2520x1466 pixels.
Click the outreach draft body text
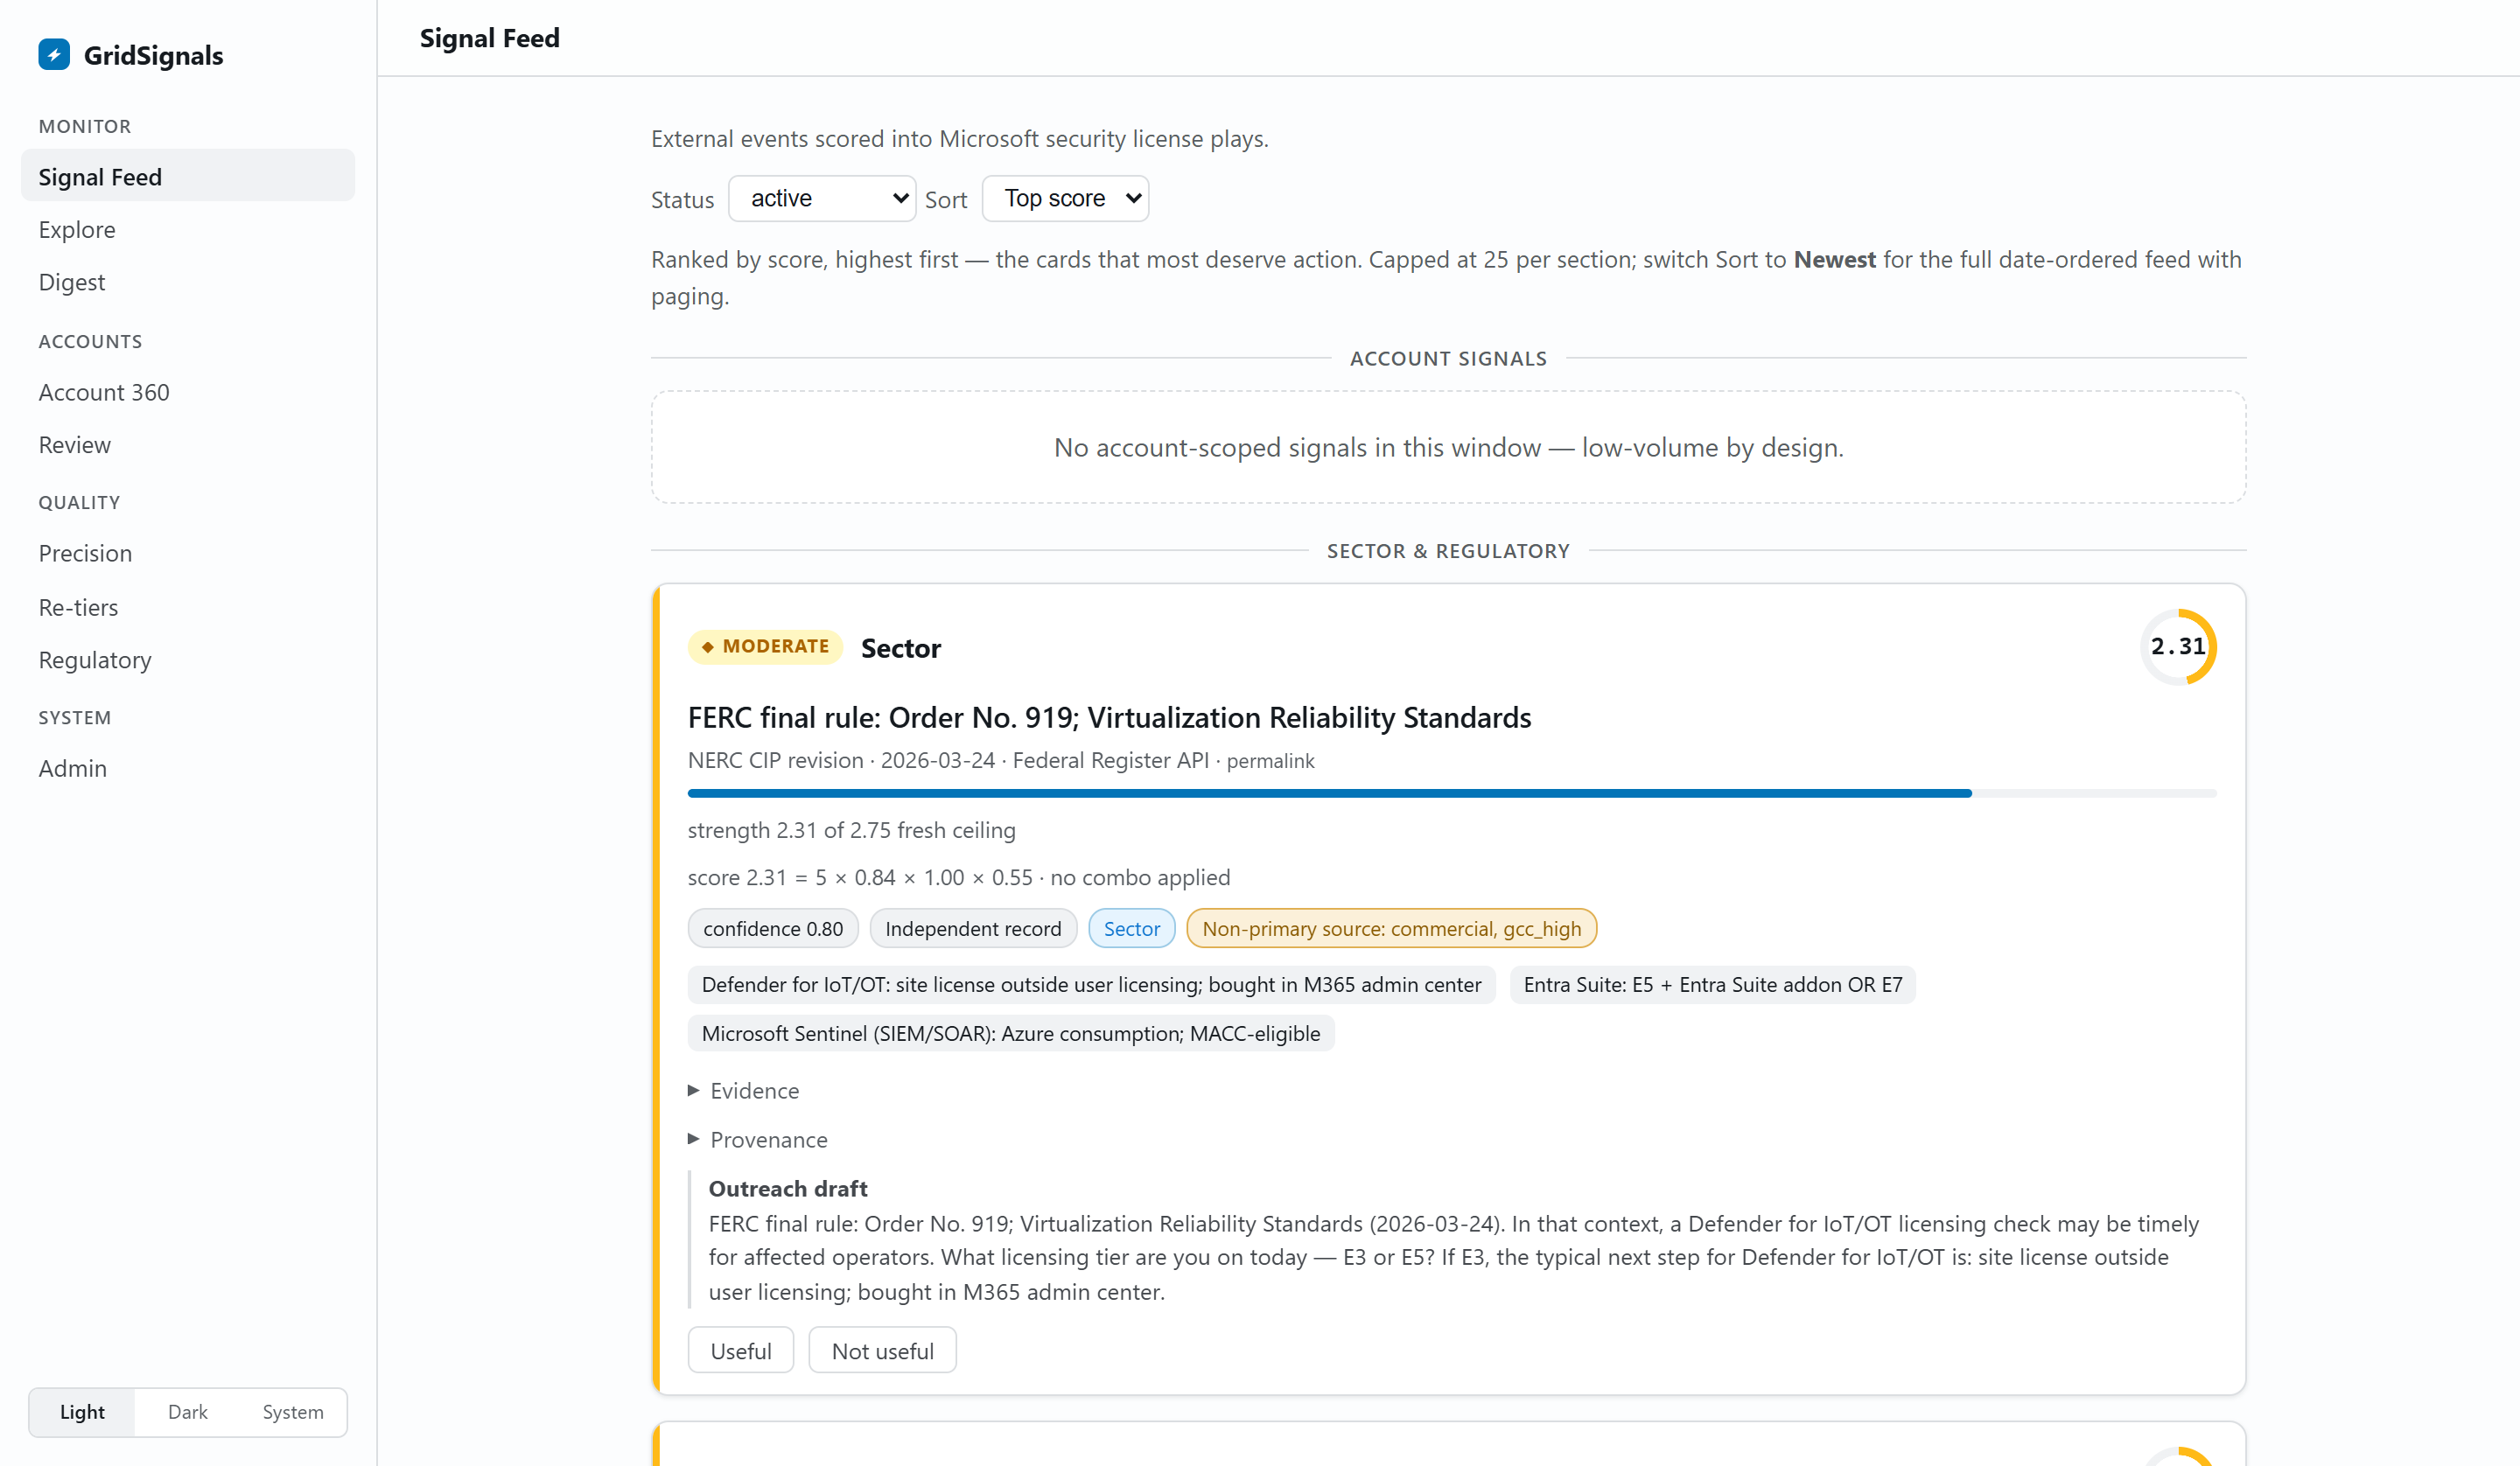coord(1453,1258)
